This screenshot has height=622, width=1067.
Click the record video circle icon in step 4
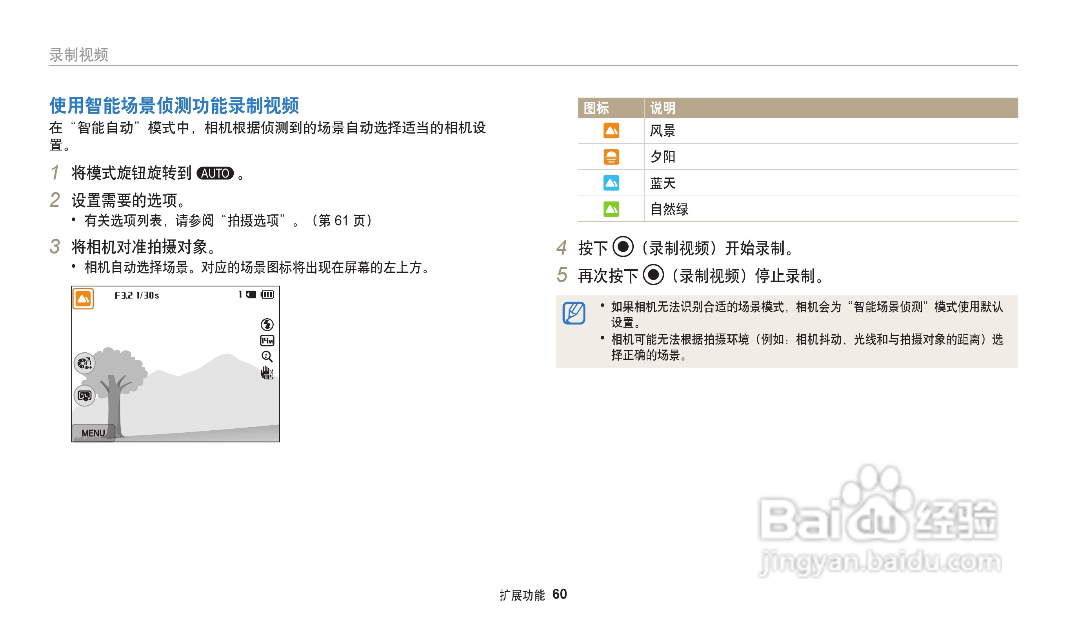tap(623, 247)
